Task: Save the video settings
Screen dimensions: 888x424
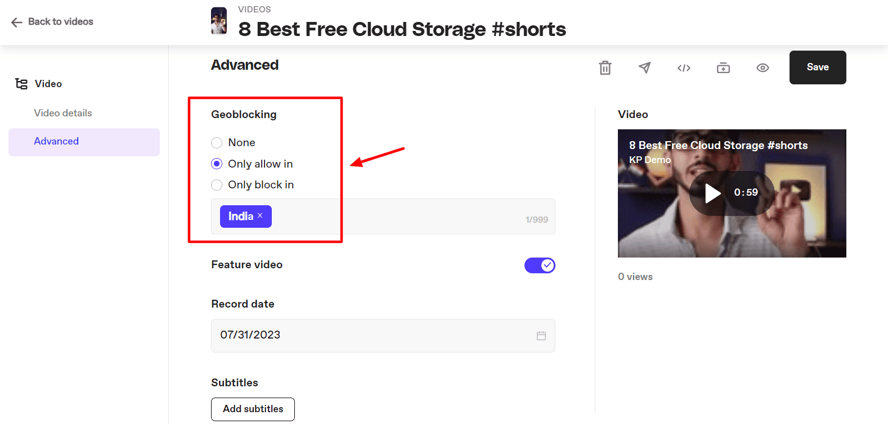Action: pos(817,67)
